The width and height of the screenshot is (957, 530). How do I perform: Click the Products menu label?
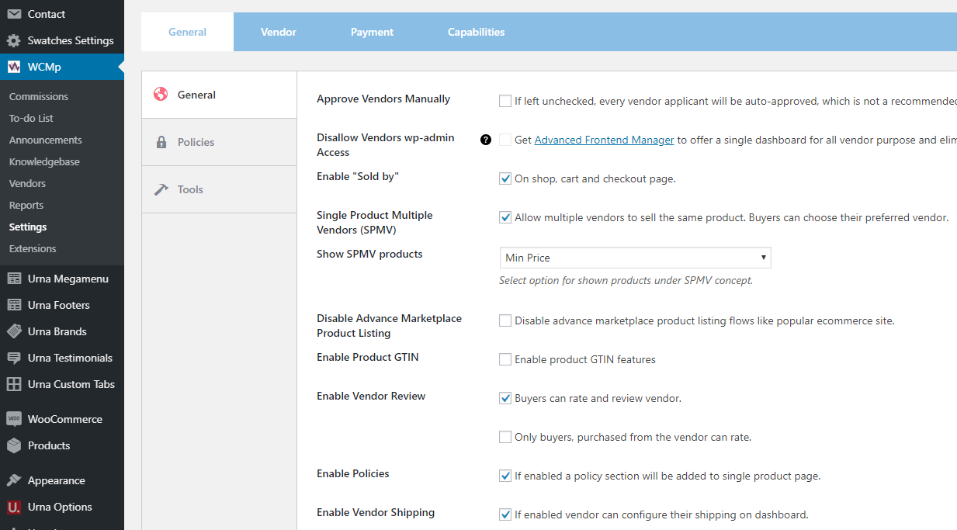(x=49, y=445)
